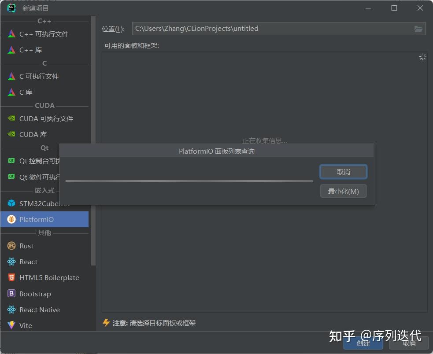Click the Rust gear icon
Viewport: 433px width, 354px height.
click(11, 246)
